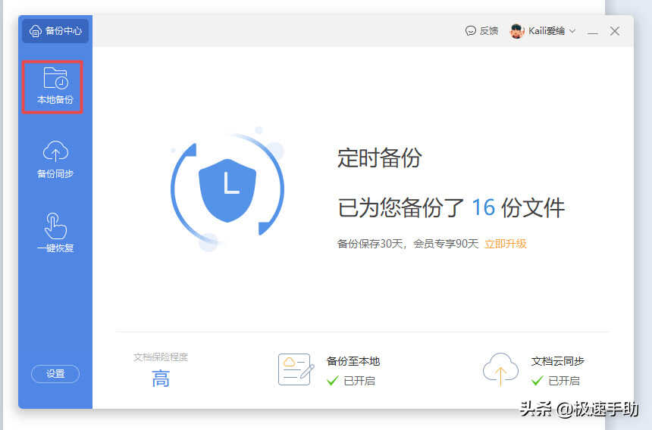Click the 反馈 feedback button
Image resolution: width=652 pixels, height=430 pixels.
coord(481,31)
